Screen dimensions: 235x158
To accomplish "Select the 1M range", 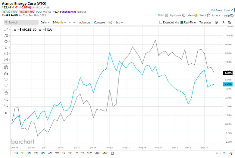I will click(x=30, y=153).
